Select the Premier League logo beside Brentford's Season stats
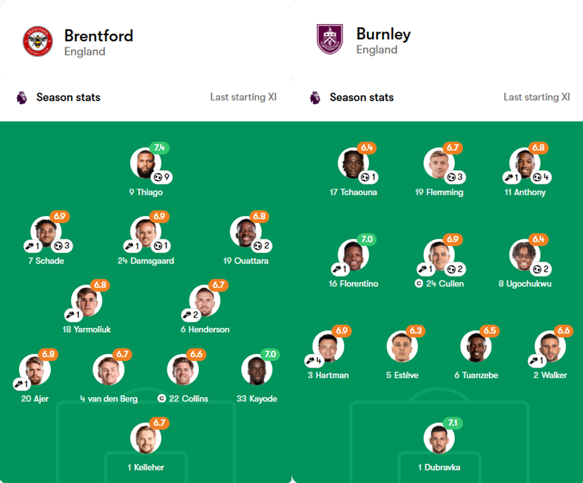 point(21,97)
